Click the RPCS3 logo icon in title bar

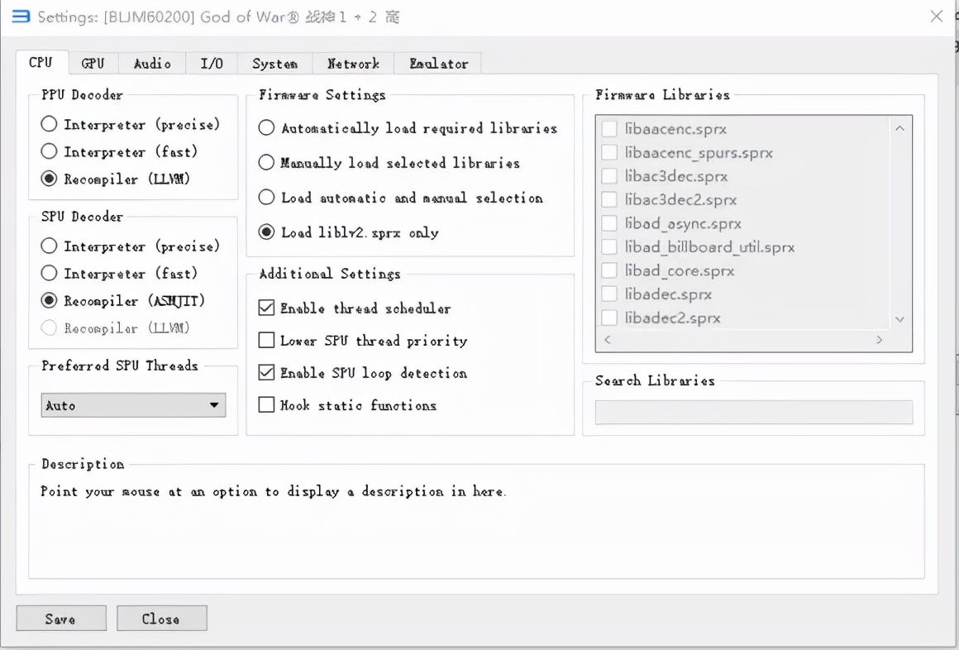[20, 17]
